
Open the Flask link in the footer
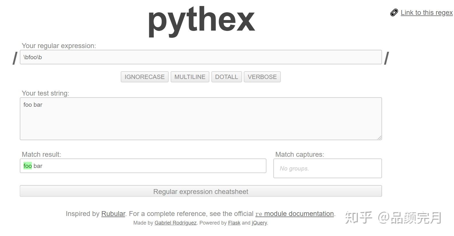tap(234, 223)
